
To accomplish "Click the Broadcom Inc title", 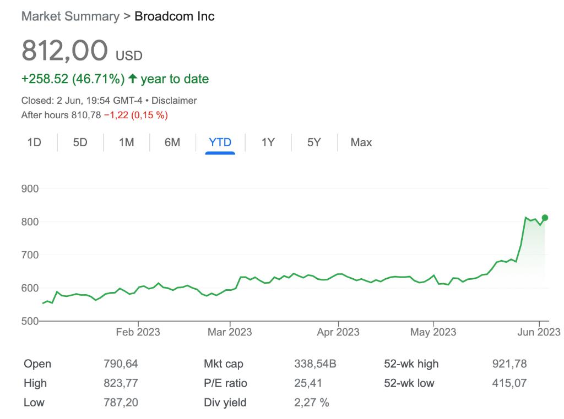I will pyautogui.click(x=175, y=16).
